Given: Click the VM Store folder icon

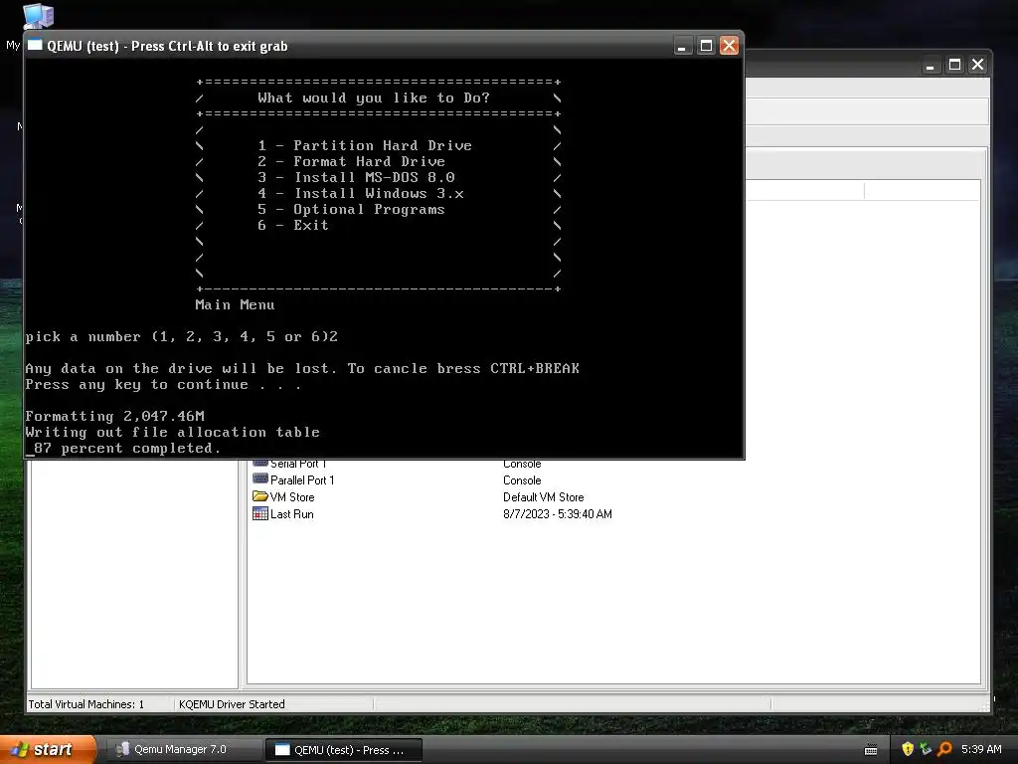Looking at the screenshot, I should pos(259,496).
